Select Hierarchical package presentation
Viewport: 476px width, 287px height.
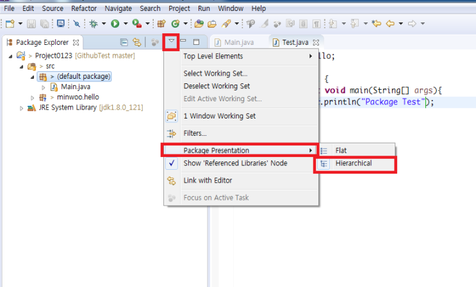(x=353, y=163)
